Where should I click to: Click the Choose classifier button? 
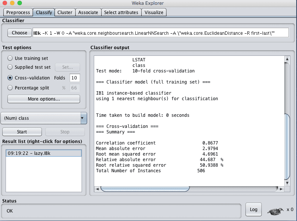tap(20, 33)
